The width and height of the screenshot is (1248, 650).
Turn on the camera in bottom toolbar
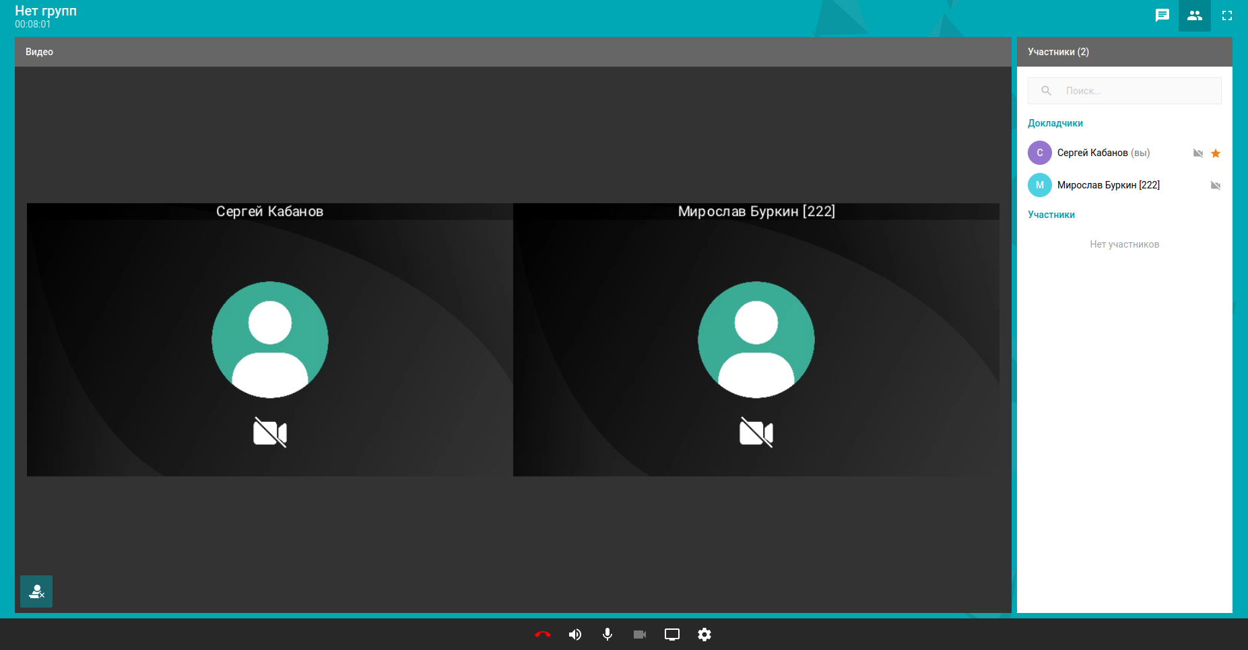639,635
